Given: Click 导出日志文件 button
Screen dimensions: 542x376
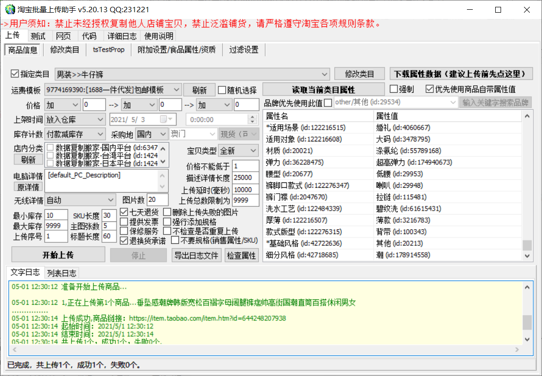Looking at the screenshot, I should [x=196, y=255].
